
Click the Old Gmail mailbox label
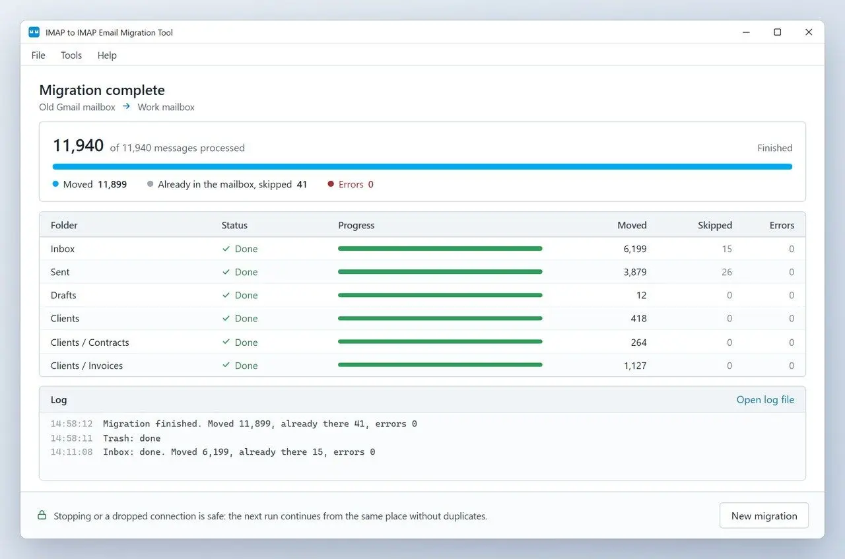point(77,107)
